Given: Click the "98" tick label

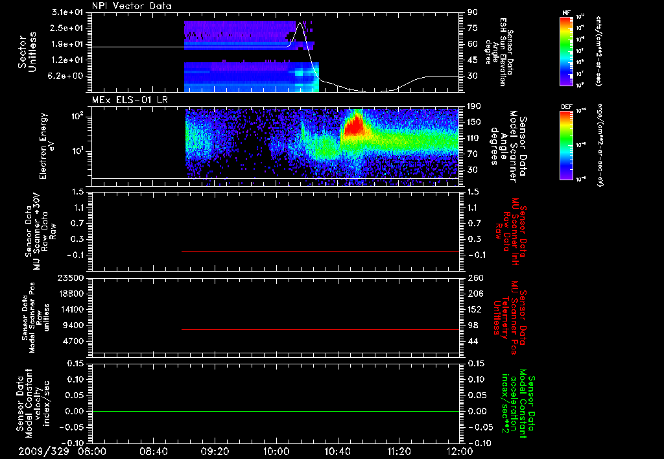Looking at the screenshot, I should (x=473, y=325).
